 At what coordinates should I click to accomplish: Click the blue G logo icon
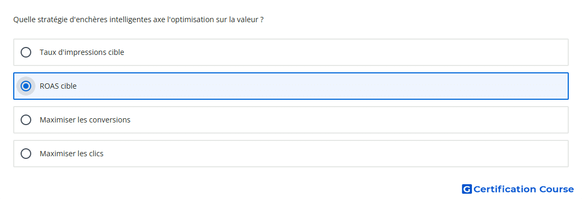(467, 189)
